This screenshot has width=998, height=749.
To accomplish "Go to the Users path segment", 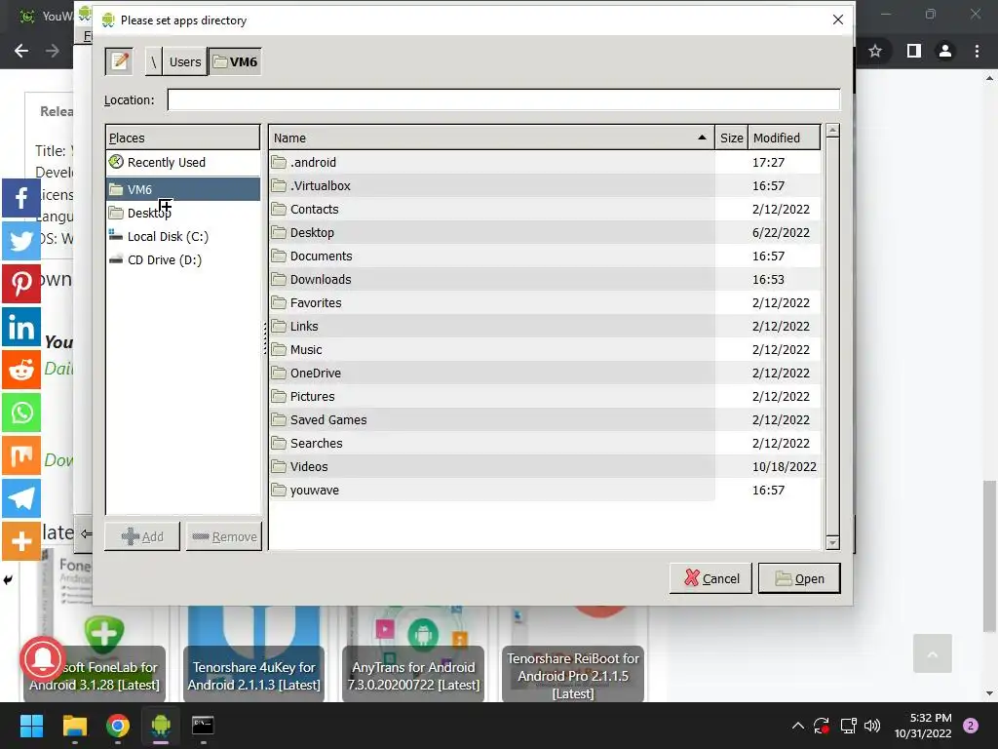I will (184, 61).
